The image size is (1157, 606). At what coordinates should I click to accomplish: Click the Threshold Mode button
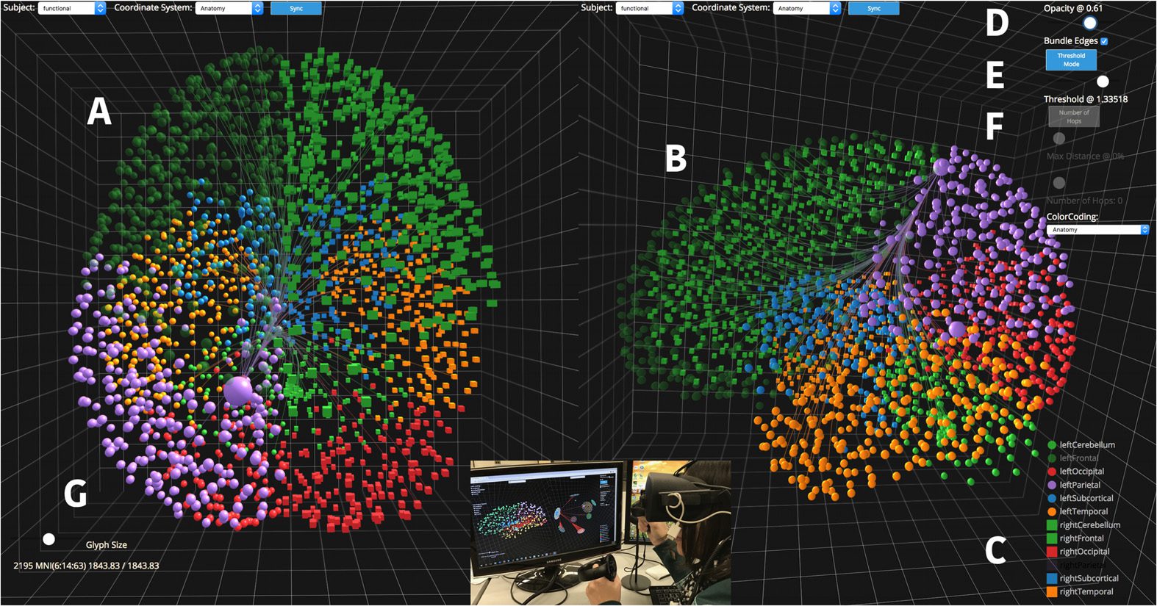pyautogui.click(x=1071, y=60)
